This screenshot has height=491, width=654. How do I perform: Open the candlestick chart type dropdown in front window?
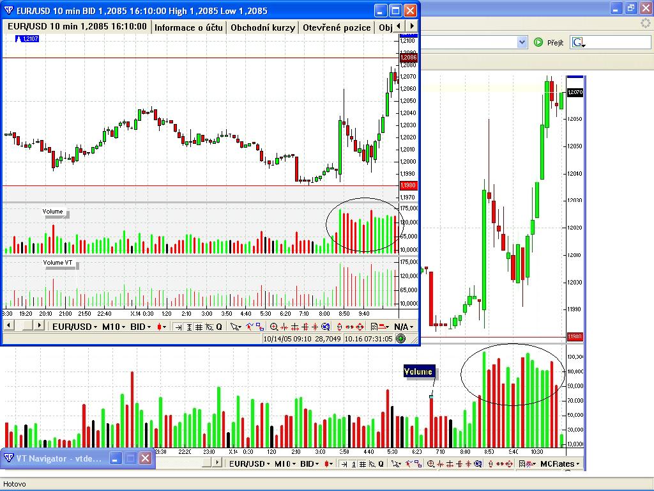click(x=162, y=327)
